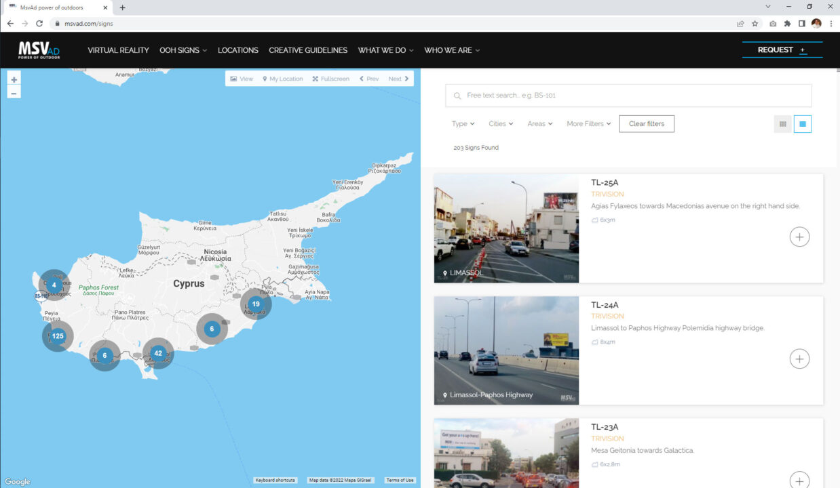Viewport: 840px width, 488px height.
Task: Expand the WHAT WE DO menu
Action: click(x=385, y=50)
